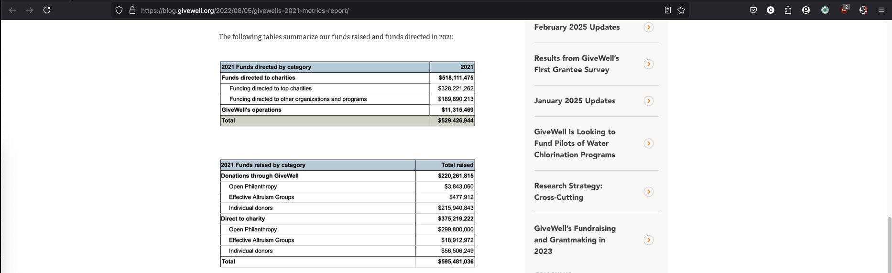Viewport: 892px width, 273px height.
Task: Click the value $18,912,972
Action: click(x=457, y=240)
